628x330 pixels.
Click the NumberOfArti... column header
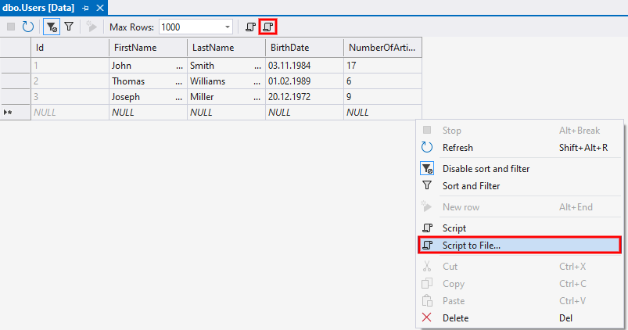click(x=382, y=48)
